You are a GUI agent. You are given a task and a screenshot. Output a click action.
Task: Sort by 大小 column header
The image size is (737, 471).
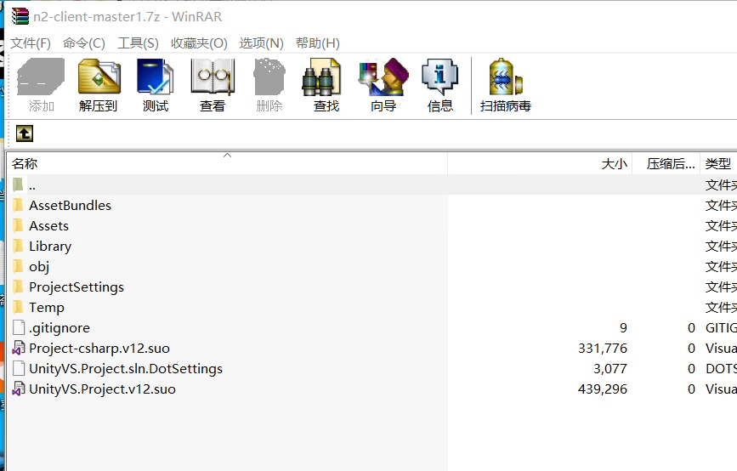pyautogui.click(x=540, y=163)
